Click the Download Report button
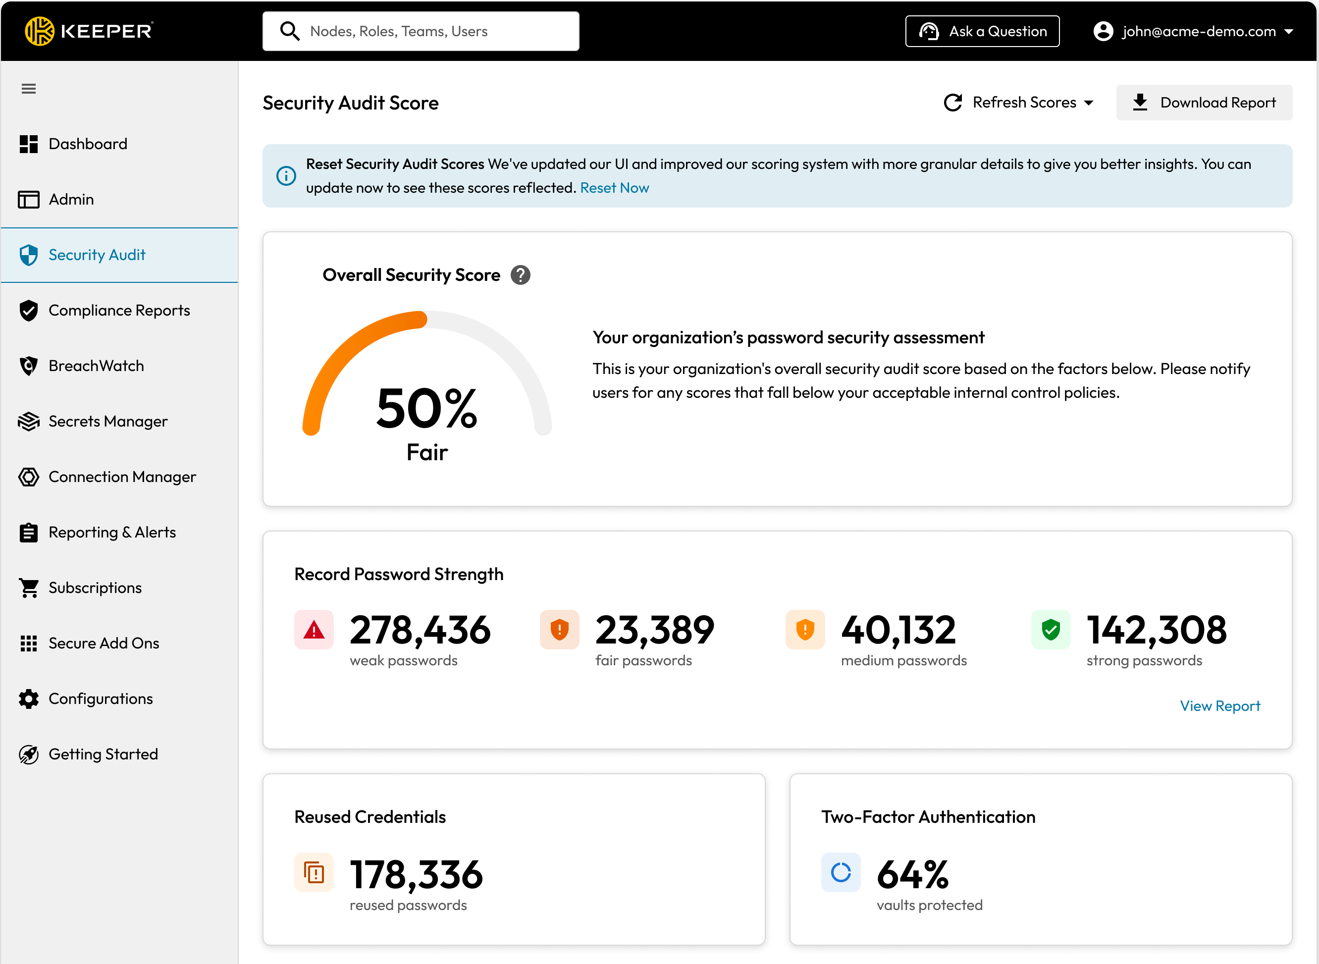The height and width of the screenshot is (964, 1319). 1204,103
